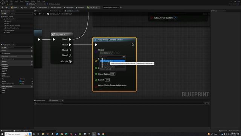The height and width of the screenshot is (136, 241).
Task: Open the Diff tool
Action: click(24, 8)
